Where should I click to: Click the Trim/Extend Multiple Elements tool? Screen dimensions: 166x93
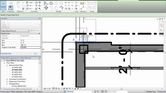[69, 9]
